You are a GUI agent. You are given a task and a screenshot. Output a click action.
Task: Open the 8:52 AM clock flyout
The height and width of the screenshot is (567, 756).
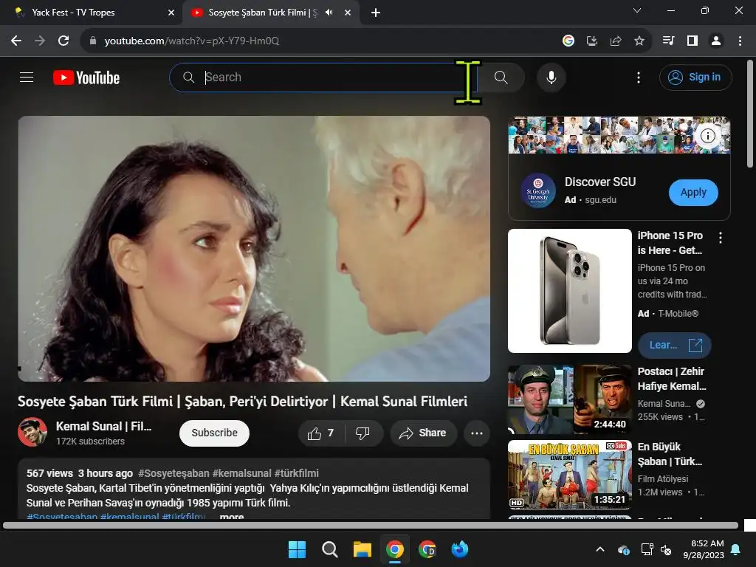[x=704, y=549]
